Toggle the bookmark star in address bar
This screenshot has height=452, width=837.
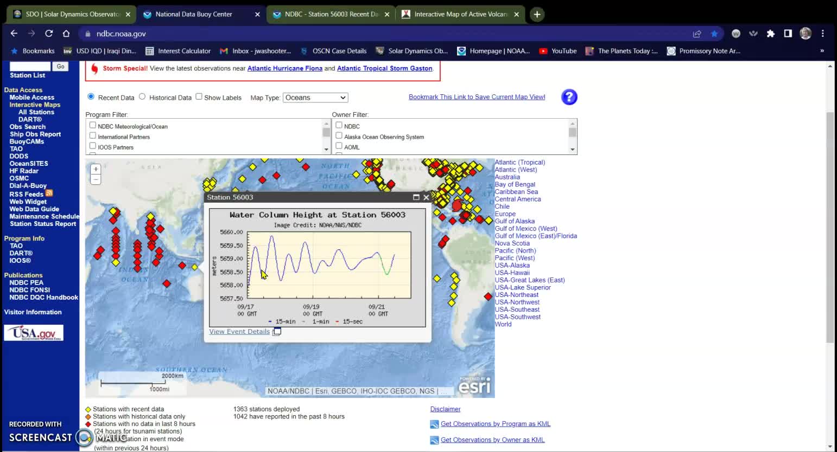coord(714,34)
